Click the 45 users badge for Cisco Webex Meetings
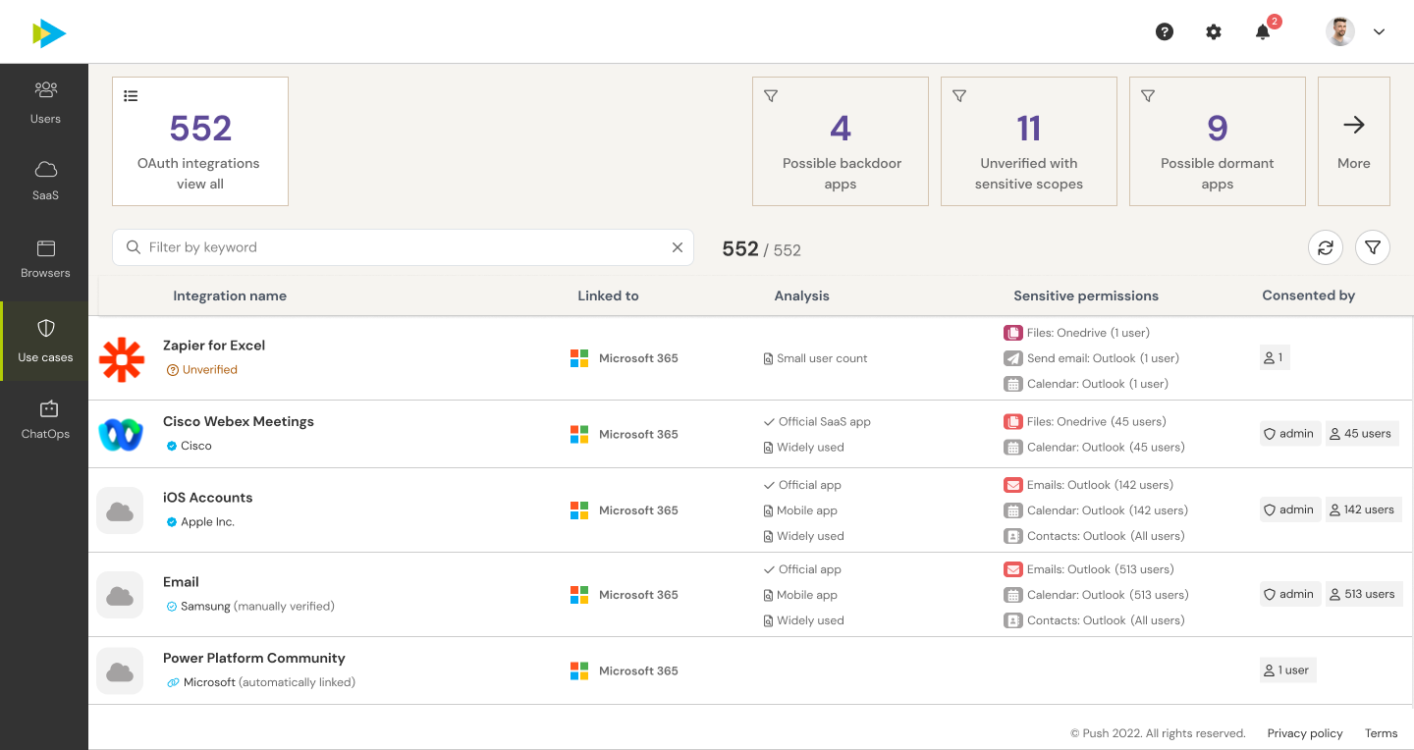1414x750 pixels. point(1362,433)
